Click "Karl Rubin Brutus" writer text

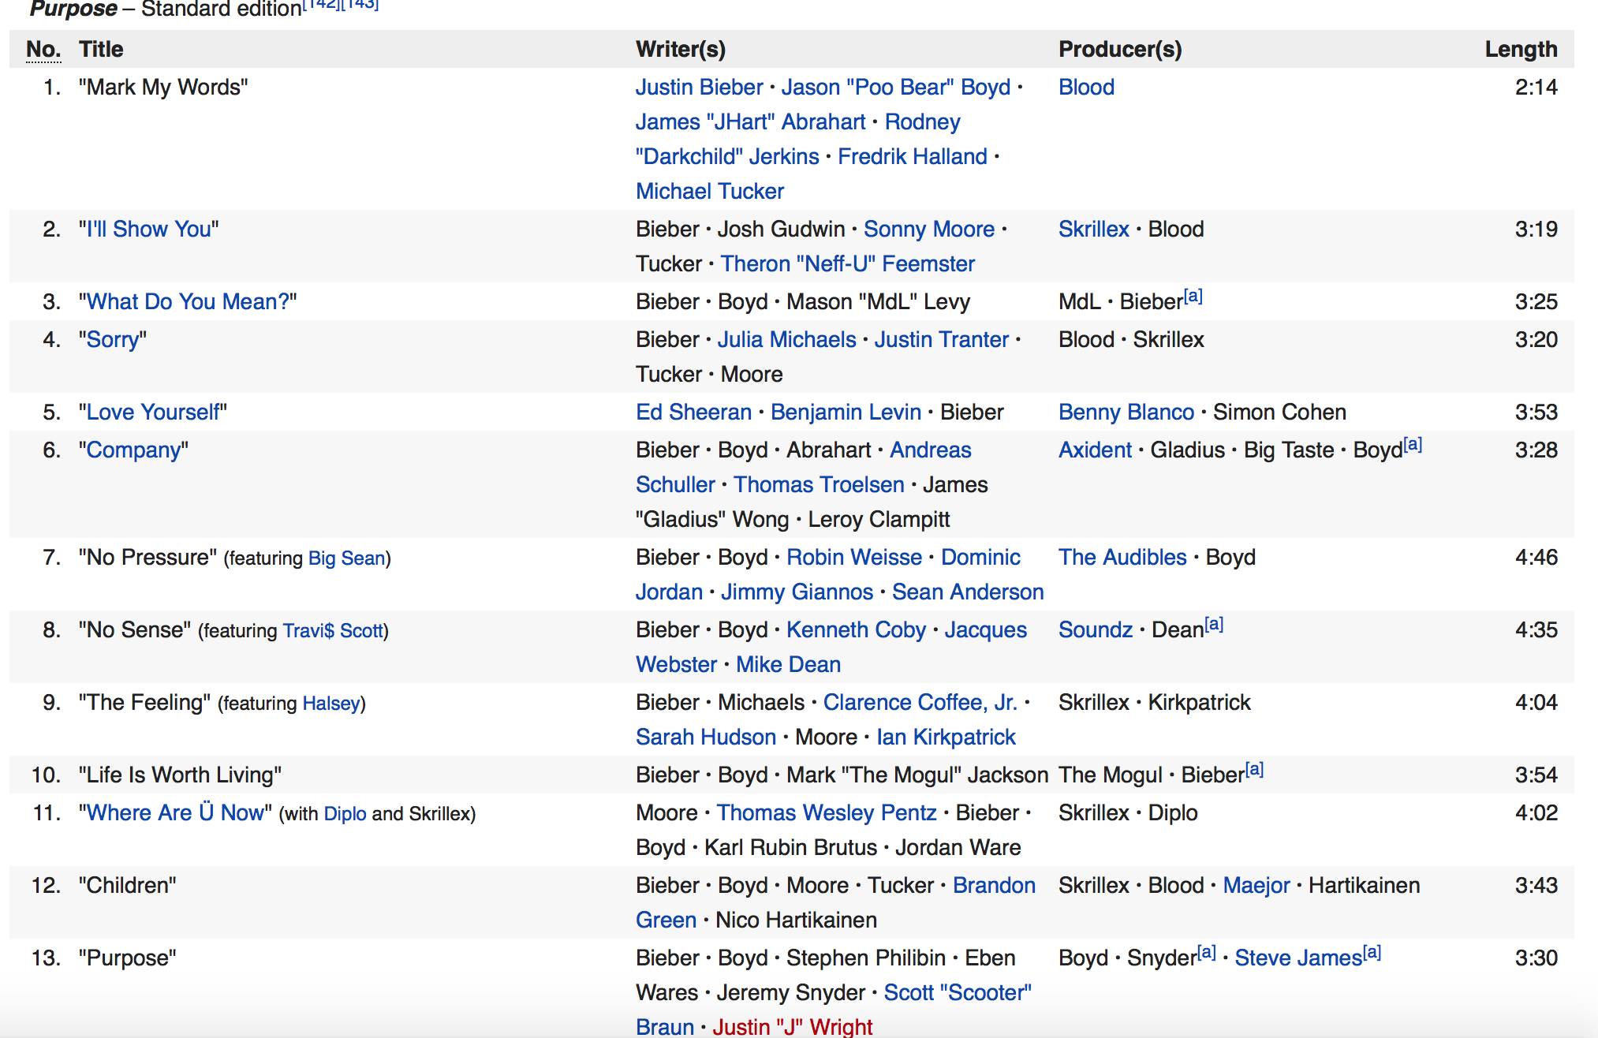[790, 848]
